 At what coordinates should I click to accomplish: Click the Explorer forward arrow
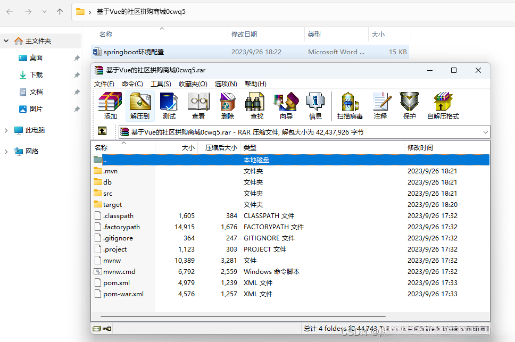pos(28,12)
